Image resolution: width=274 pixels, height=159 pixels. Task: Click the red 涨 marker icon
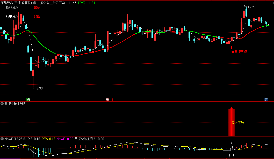[107, 99]
